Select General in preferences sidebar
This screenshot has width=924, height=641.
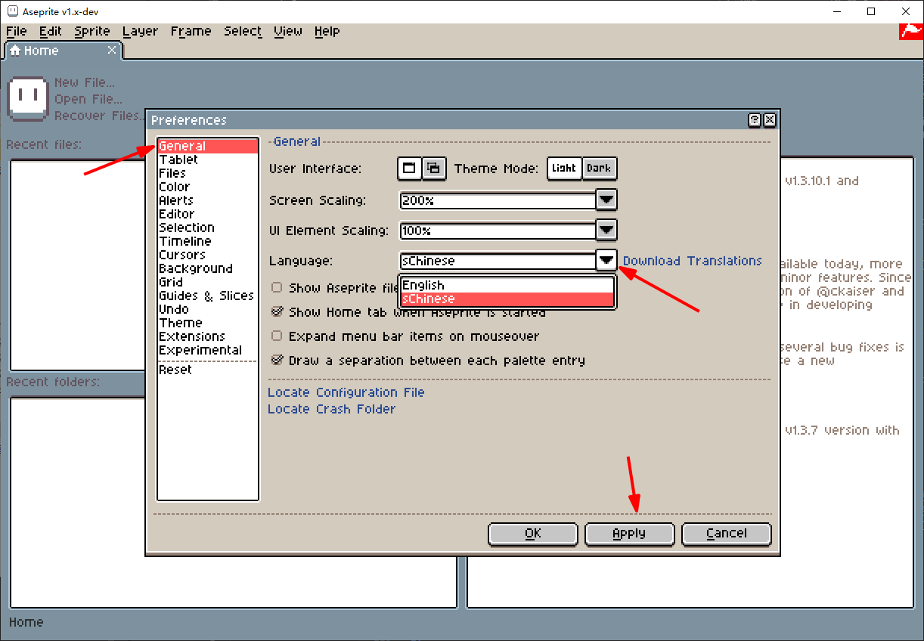pos(208,146)
